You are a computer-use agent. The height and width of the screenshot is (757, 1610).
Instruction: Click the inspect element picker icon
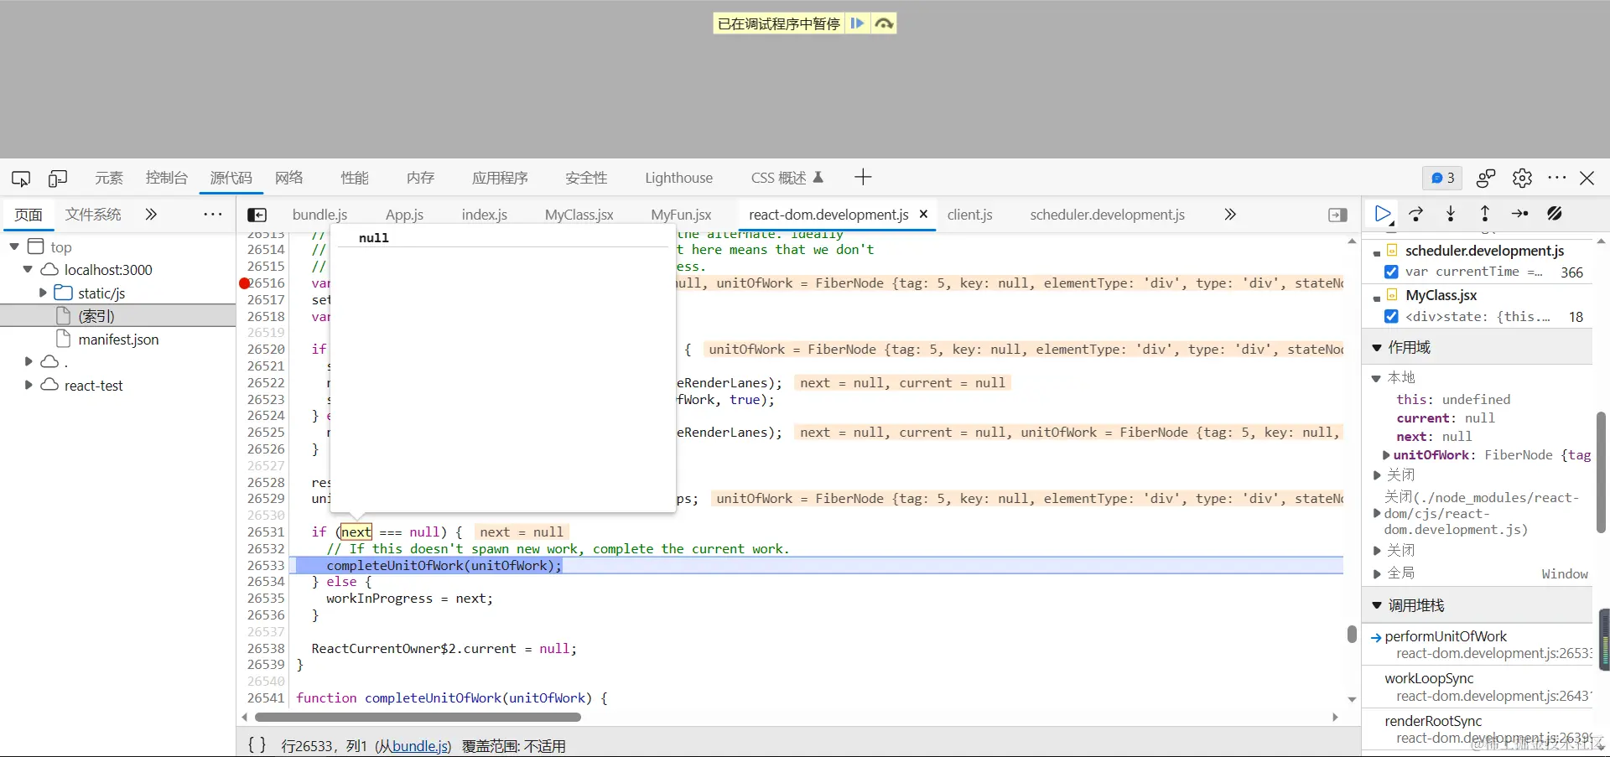point(21,178)
